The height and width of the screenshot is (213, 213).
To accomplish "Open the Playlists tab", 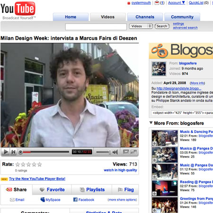I will click(x=92, y=189).
